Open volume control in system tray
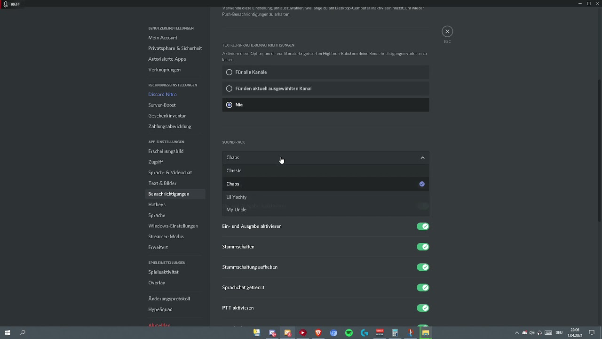 532,333
